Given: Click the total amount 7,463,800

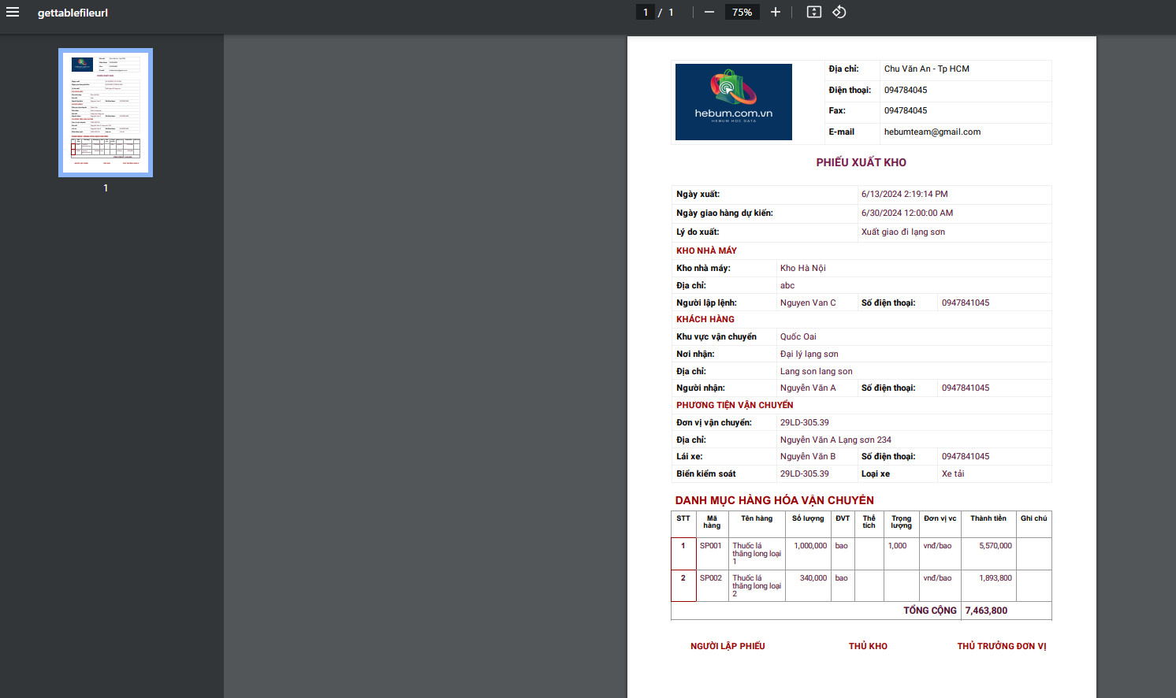Looking at the screenshot, I should pos(986,611).
